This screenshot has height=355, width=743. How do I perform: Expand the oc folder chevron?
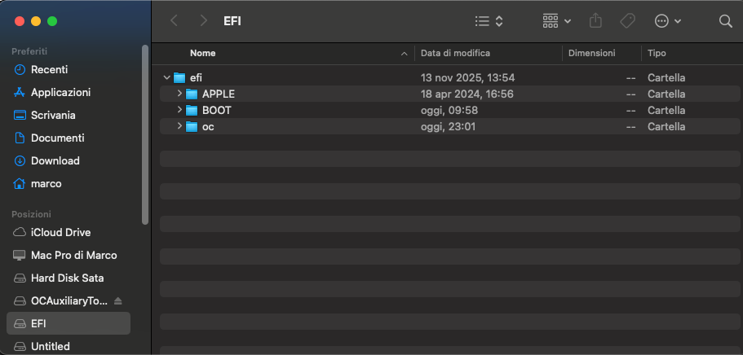pos(179,127)
